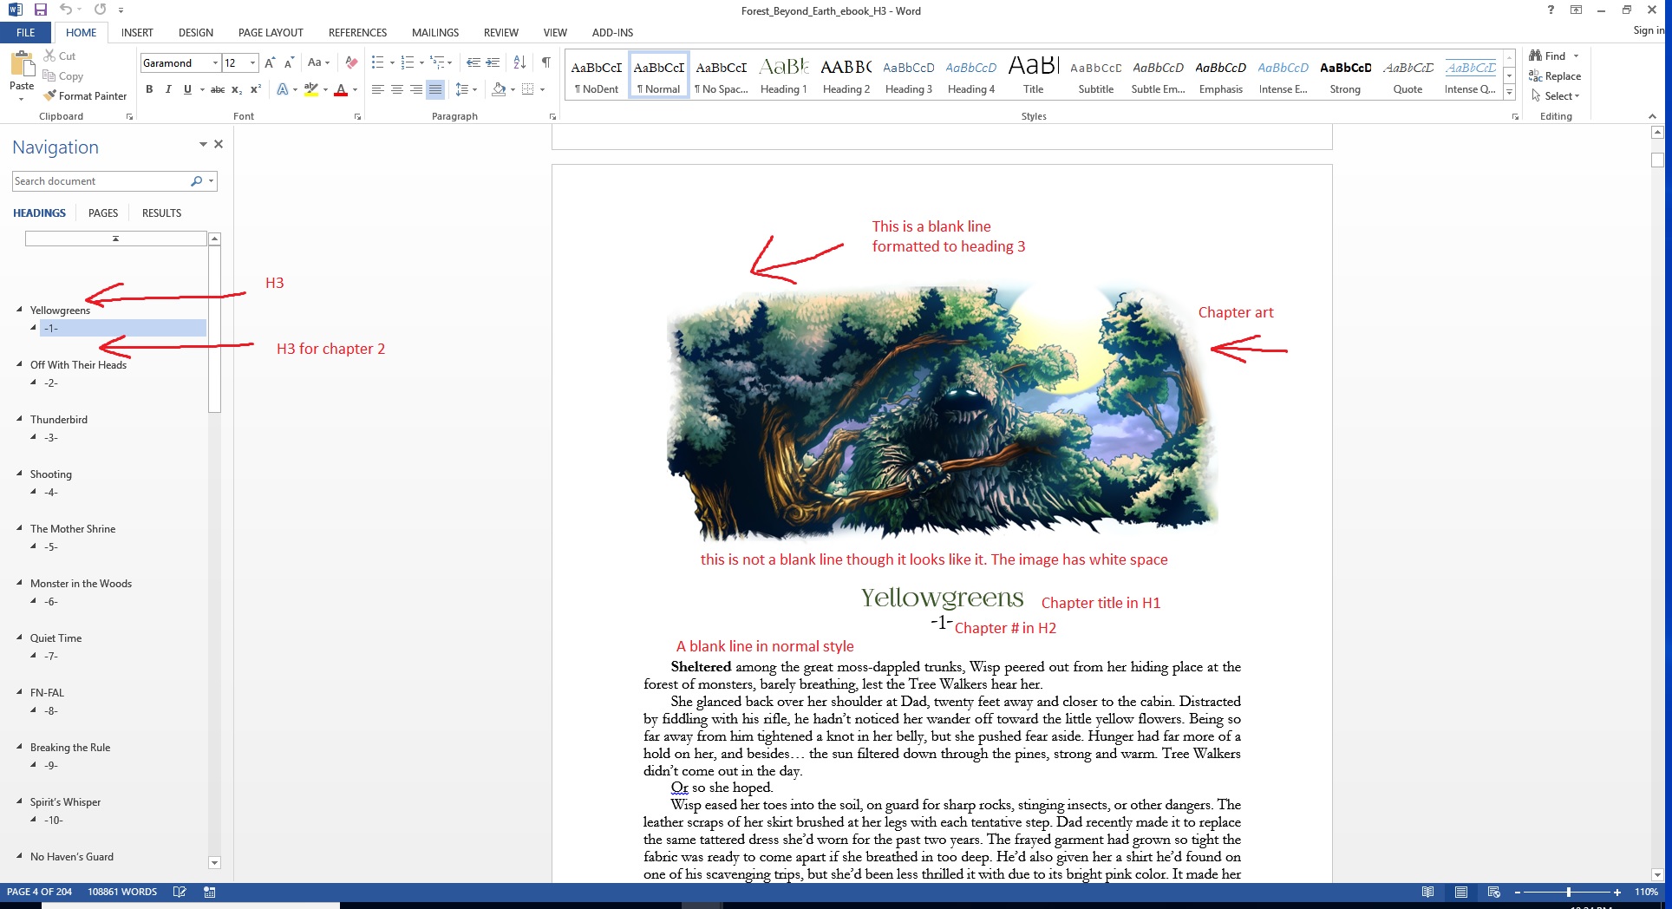Click Replace in the Editing group
1672x909 pixels.
point(1559,75)
